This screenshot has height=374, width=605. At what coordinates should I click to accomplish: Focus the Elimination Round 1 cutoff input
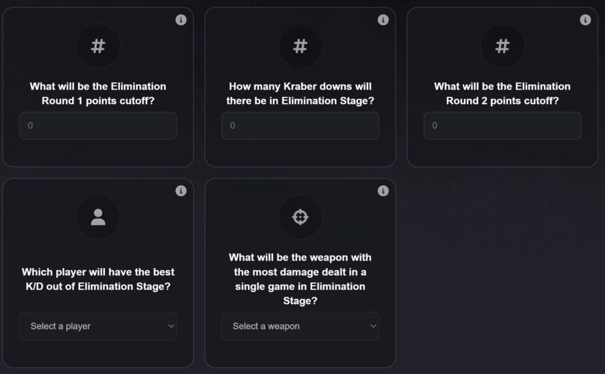(x=98, y=126)
